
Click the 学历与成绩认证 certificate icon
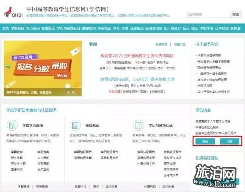139,125
